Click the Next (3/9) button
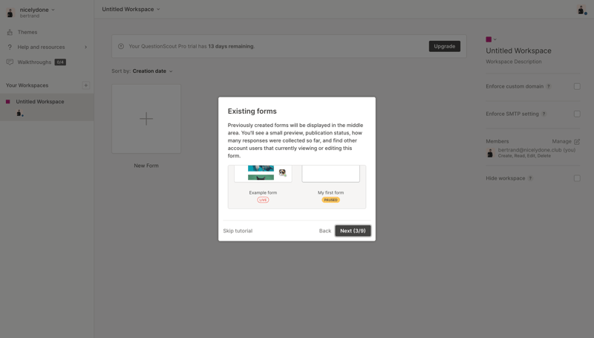594x338 pixels. [x=353, y=231]
